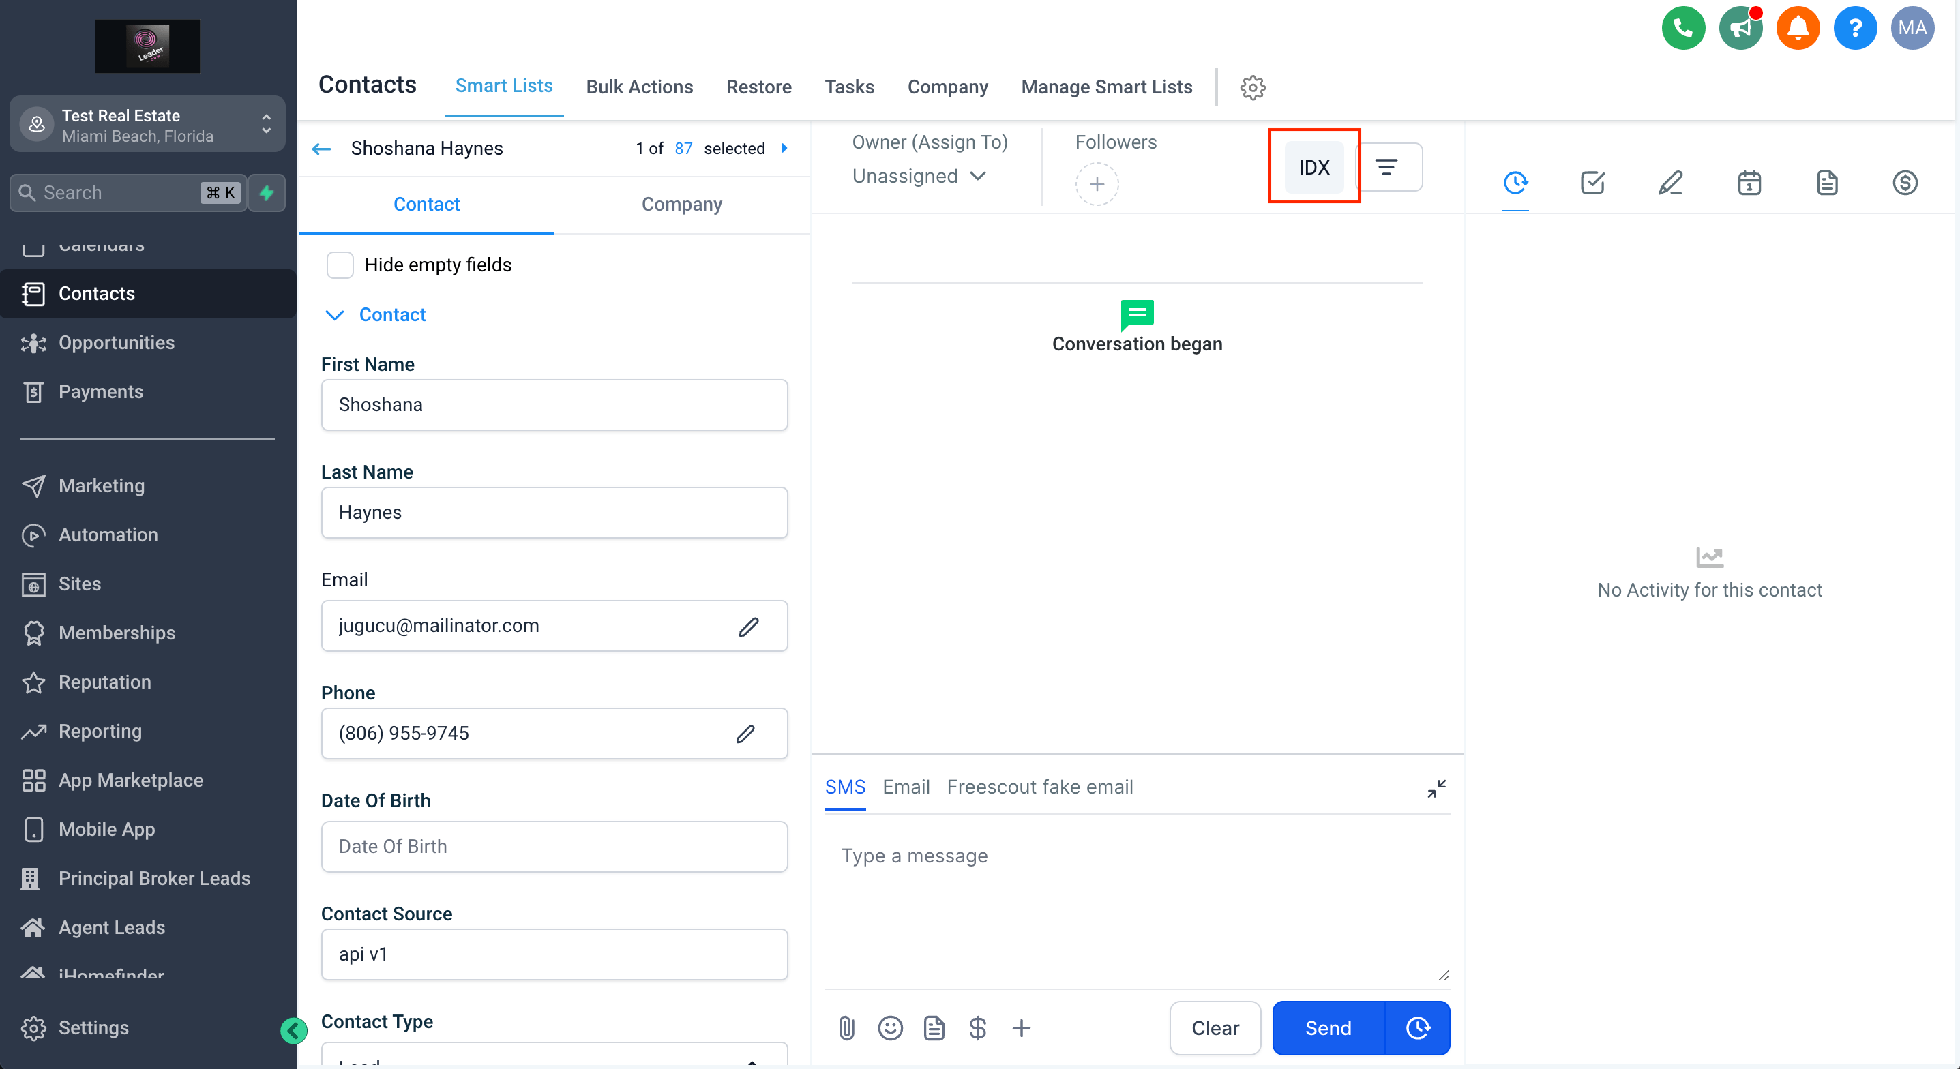
Task: Collapse the sidebar with green arrow
Action: (294, 1030)
